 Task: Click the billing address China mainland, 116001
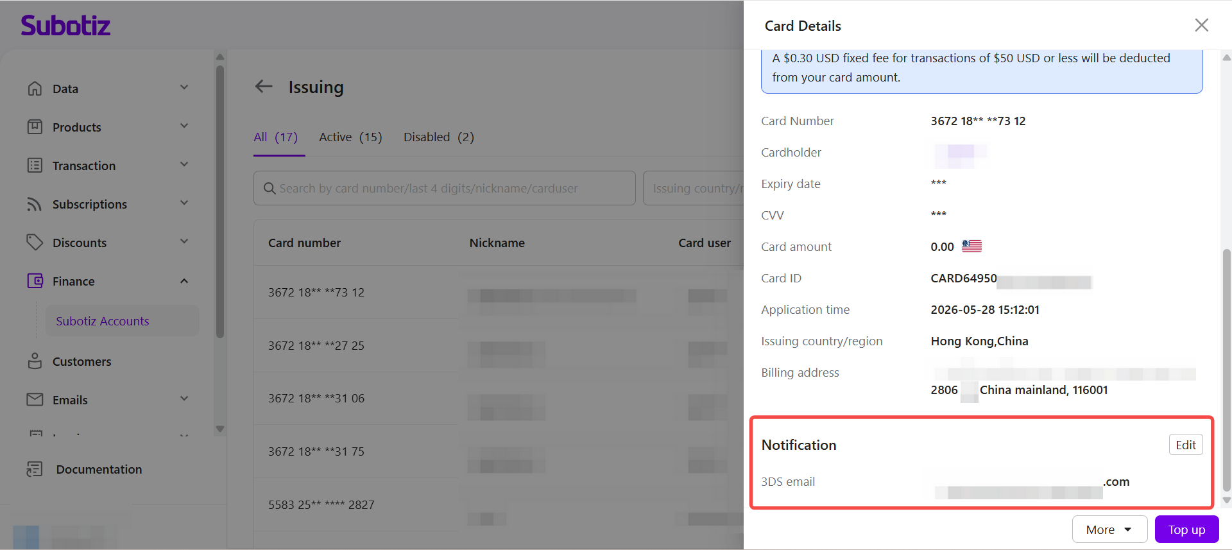[1043, 390]
